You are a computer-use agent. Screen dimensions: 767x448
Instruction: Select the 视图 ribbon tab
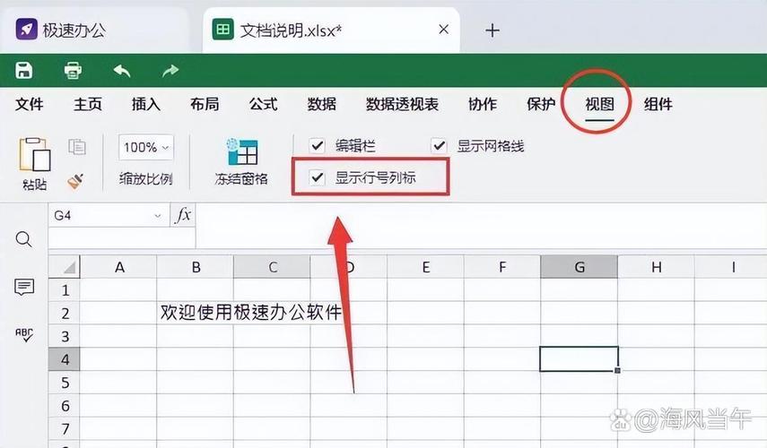[x=600, y=104]
